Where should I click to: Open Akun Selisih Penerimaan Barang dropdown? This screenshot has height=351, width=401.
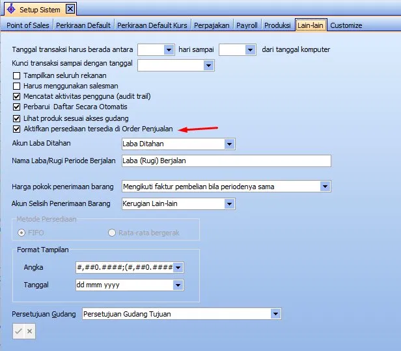229,203
